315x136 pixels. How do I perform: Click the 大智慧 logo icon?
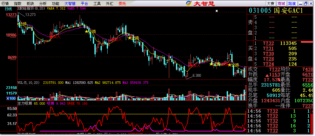pyautogui.click(x=189, y=3)
